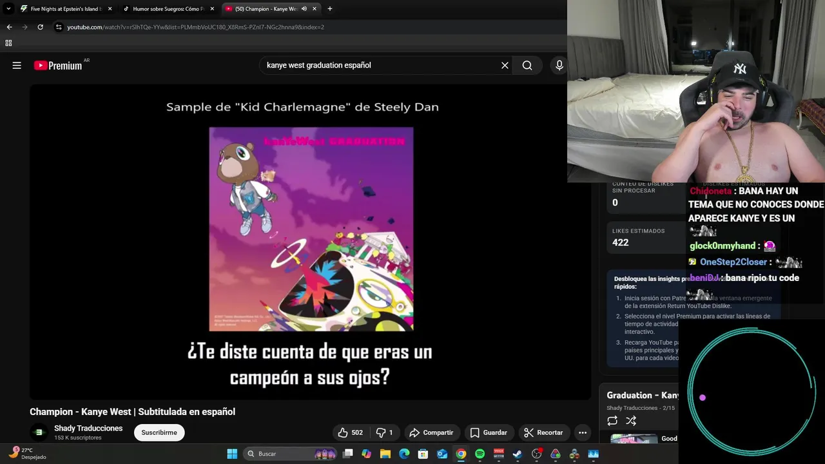Screen dimensions: 825x464
Task: Dislike the Champion video
Action: (x=384, y=432)
